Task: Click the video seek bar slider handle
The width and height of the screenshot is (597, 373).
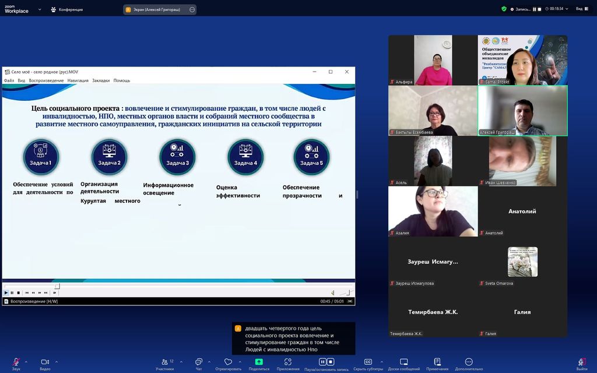Action: (57, 286)
